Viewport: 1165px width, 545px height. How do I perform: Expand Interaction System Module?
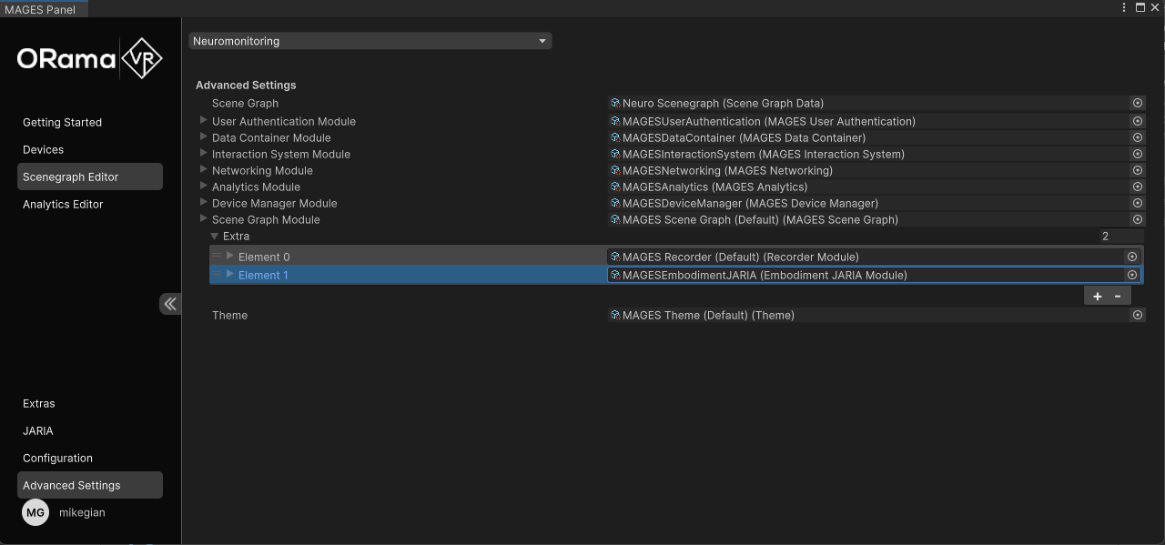click(x=204, y=153)
